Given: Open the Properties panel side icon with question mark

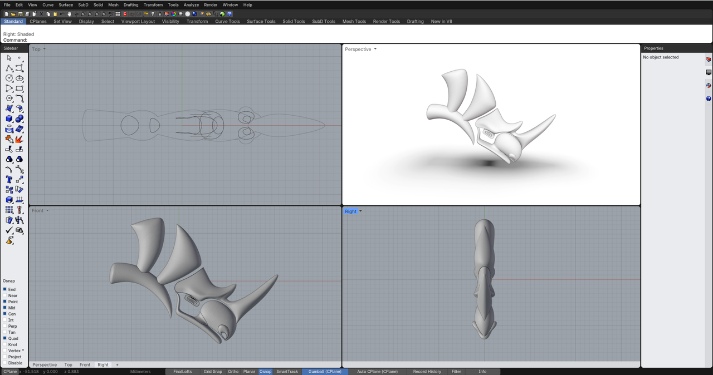Looking at the screenshot, I should pos(709,98).
